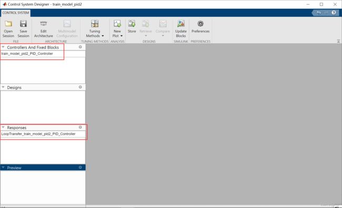Create a New Plot
This screenshot has height=208, width=342.
point(117,29)
